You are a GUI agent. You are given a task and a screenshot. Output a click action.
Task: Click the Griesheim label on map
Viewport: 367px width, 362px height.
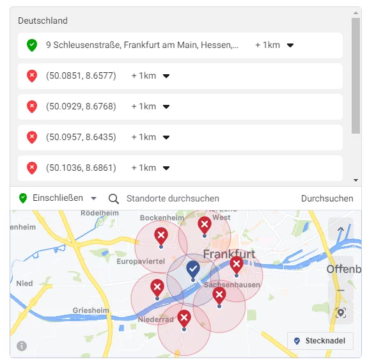[91, 310]
